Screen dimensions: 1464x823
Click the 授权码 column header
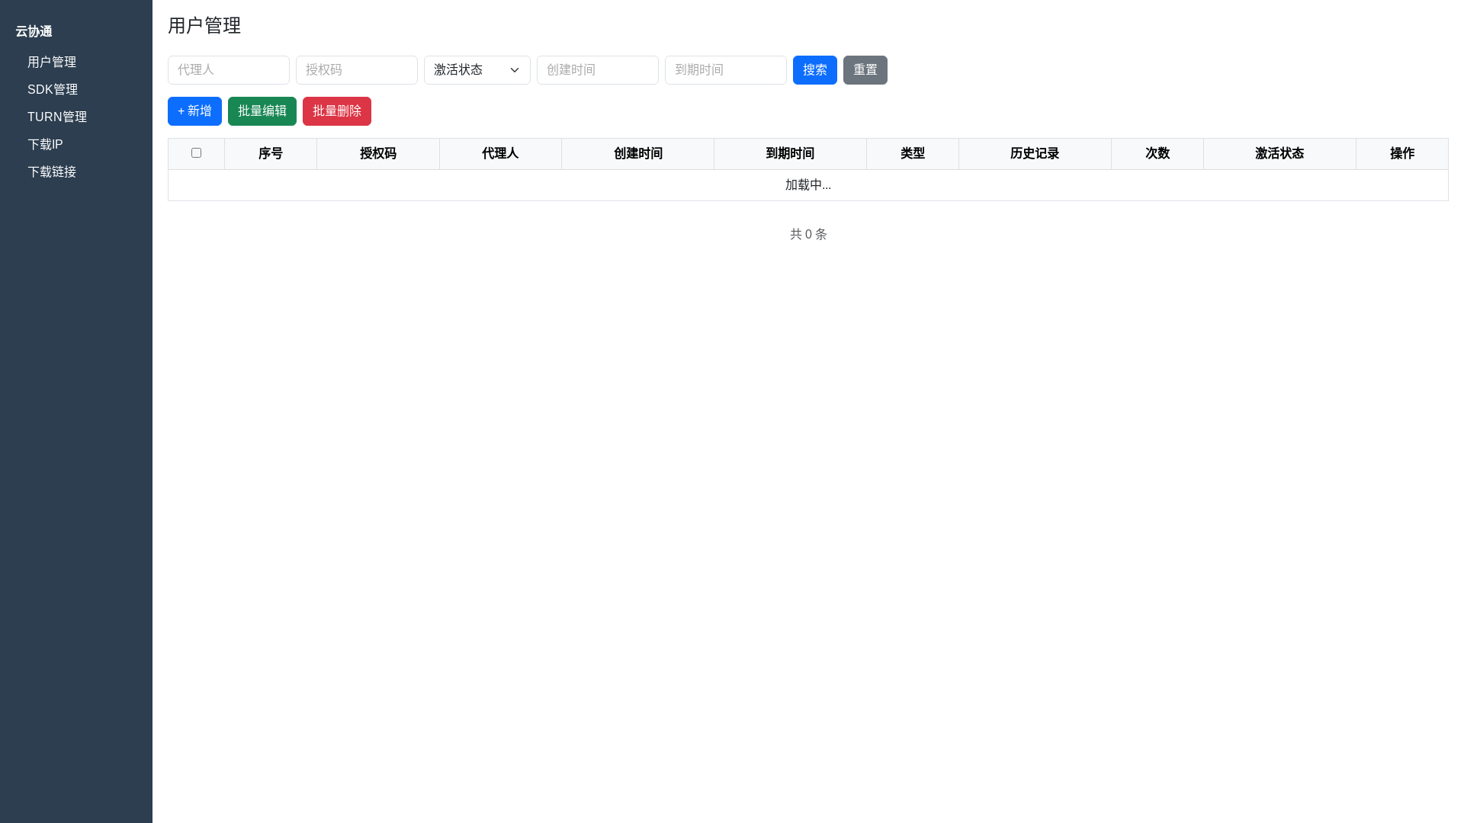tap(378, 154)
